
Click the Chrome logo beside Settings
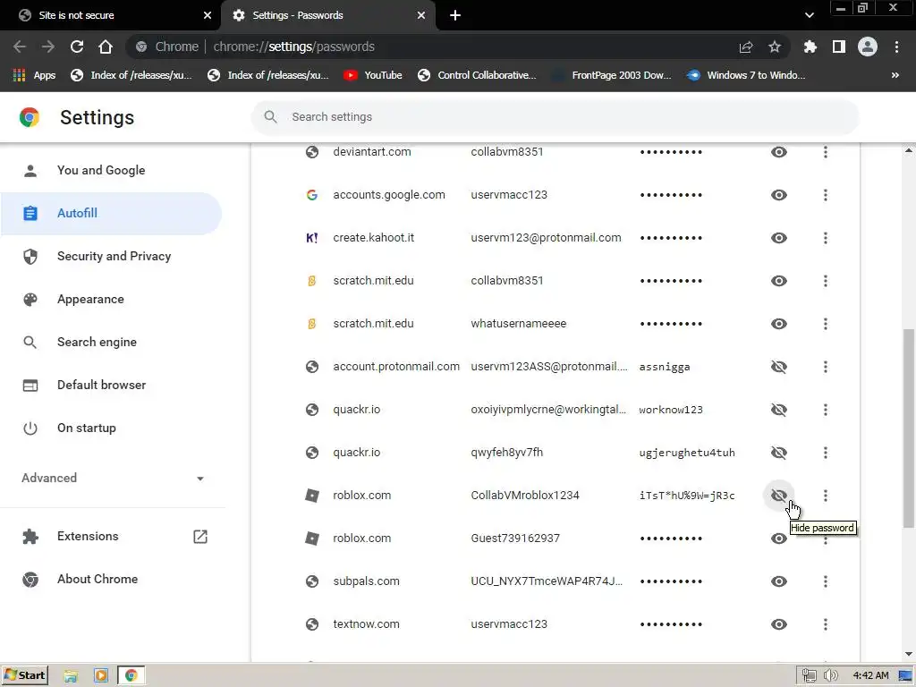click(x=30, y=117)
